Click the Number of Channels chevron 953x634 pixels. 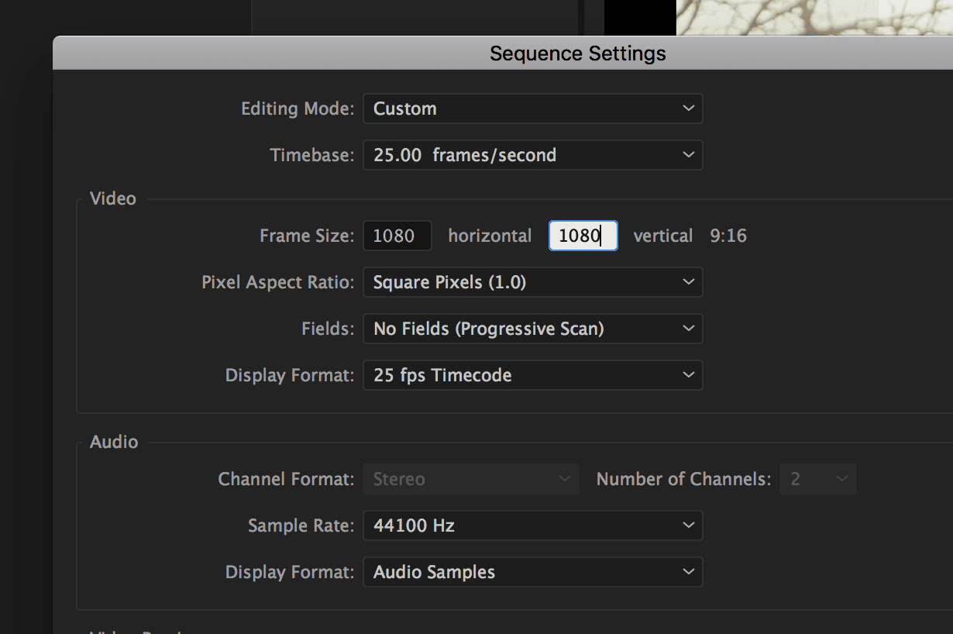tap(843, 479)
